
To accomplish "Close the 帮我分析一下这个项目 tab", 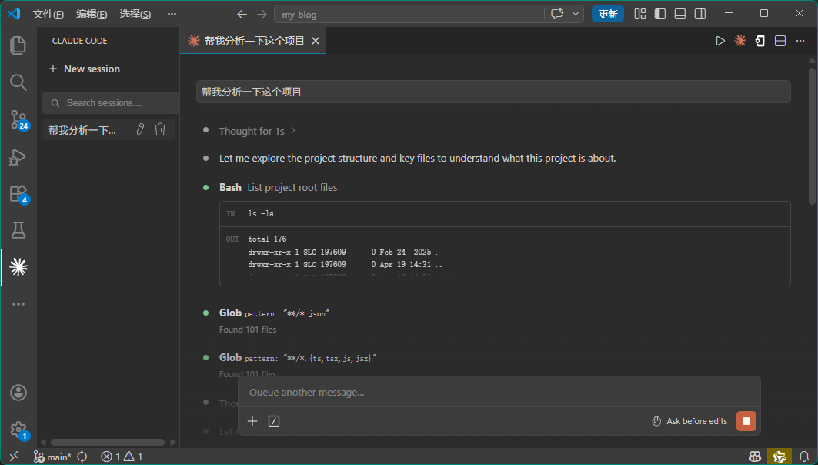I will pyautogui.click(x=316, y=41).
